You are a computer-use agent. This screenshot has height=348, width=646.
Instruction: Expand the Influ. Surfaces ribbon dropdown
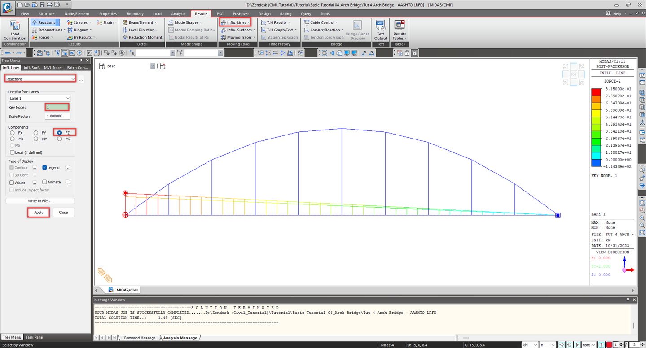point(238,30)
